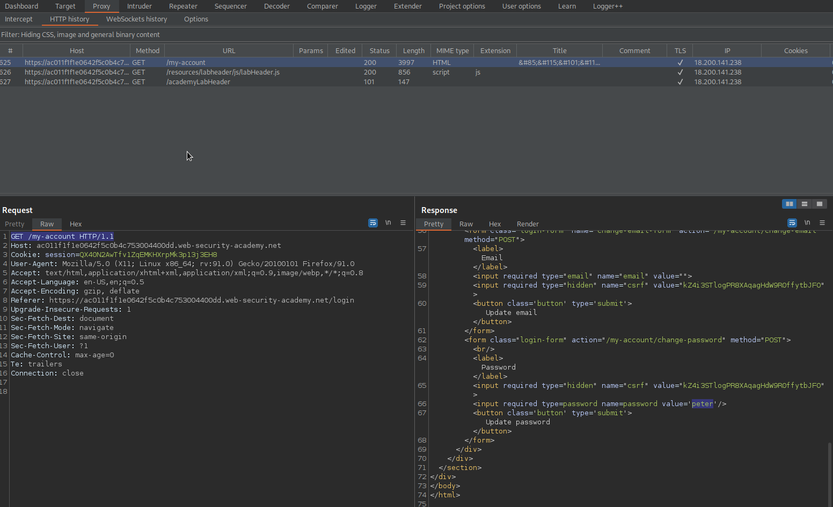Click TLS checkmark for /my-account row
The height and width of the screenshot is (507, 833).
pyautogui.click(x=680, y=63)
